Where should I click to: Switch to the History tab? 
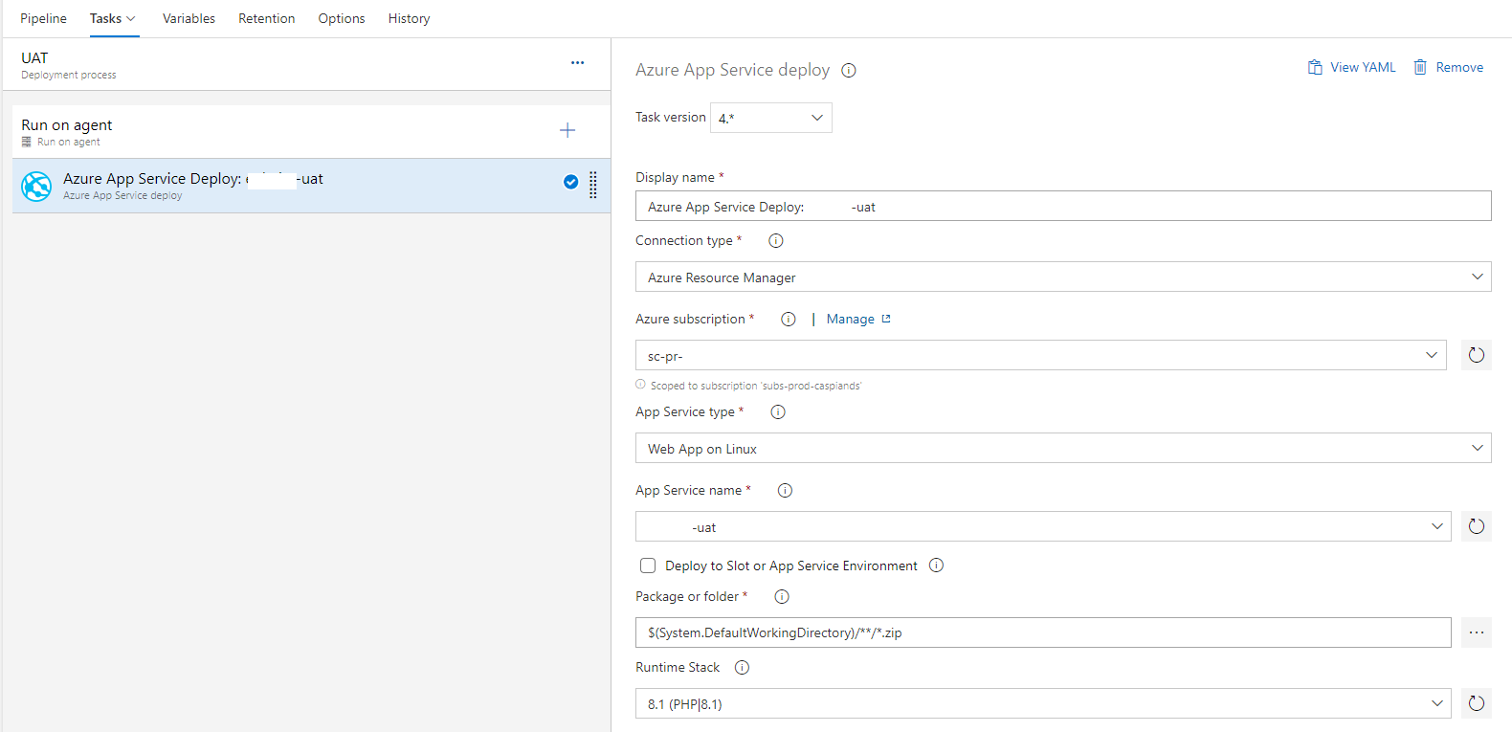[x=409, y=18]
